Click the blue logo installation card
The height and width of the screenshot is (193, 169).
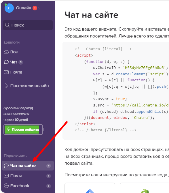[90, 188]
